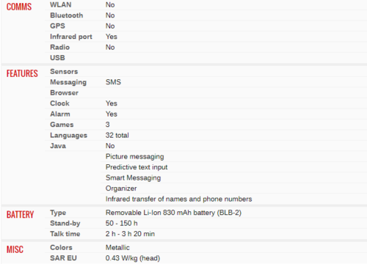
Task: Select the Languages spec label
Action: point(68,136)
